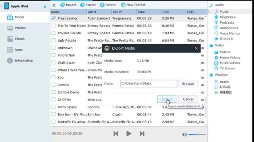
Task: Open the 好きな曲 playlist
Action: tap(225, 87)
